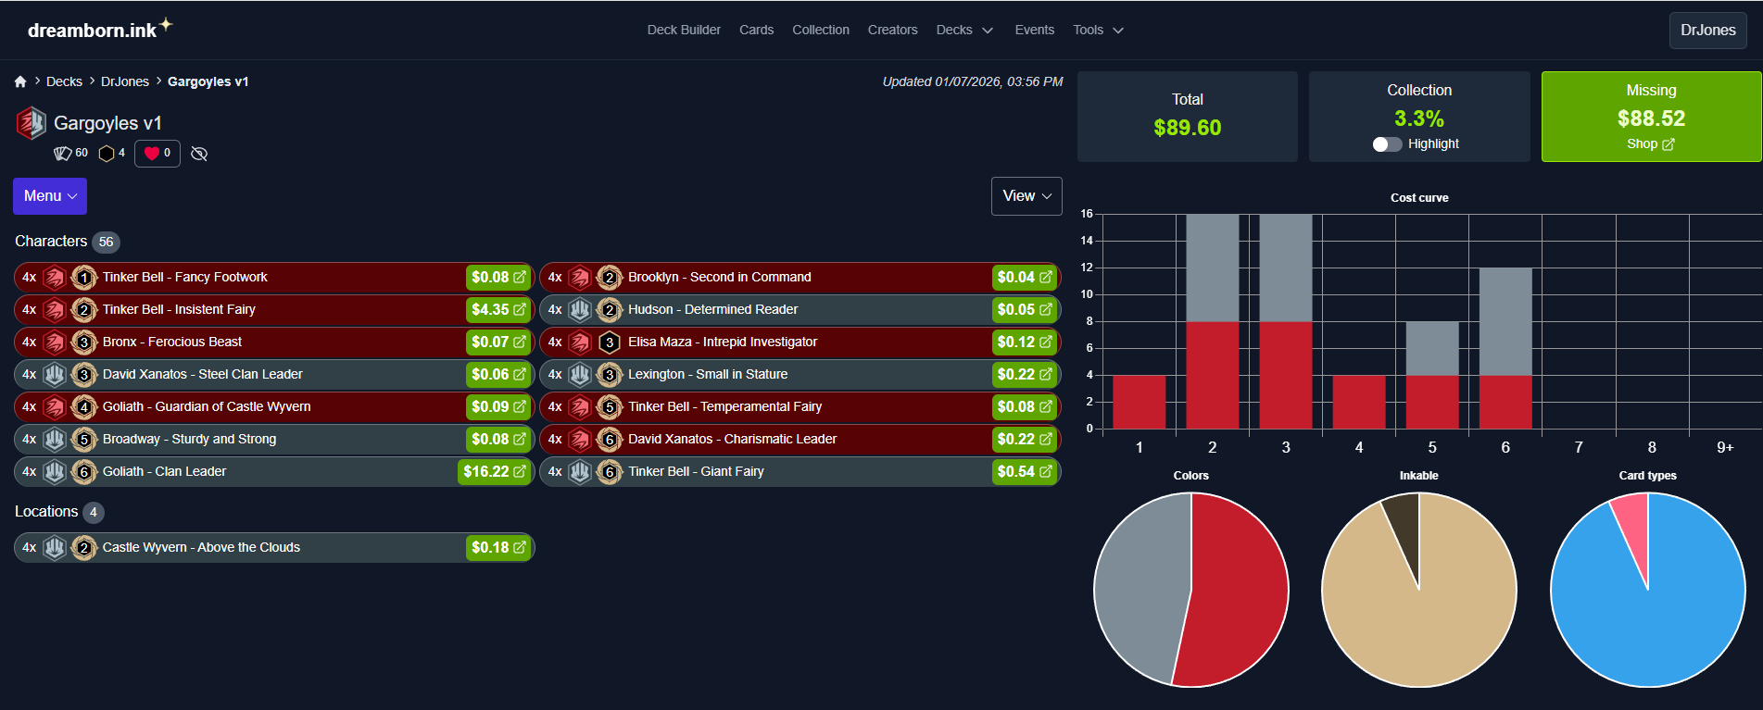Click the Missing Shop link
The height and width of the screenshot is (710, 1763).
[1651, 144]
